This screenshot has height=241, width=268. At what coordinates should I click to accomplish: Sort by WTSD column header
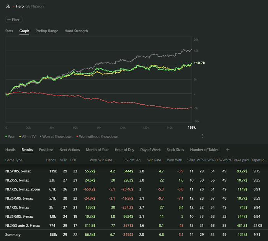[201, 160]
